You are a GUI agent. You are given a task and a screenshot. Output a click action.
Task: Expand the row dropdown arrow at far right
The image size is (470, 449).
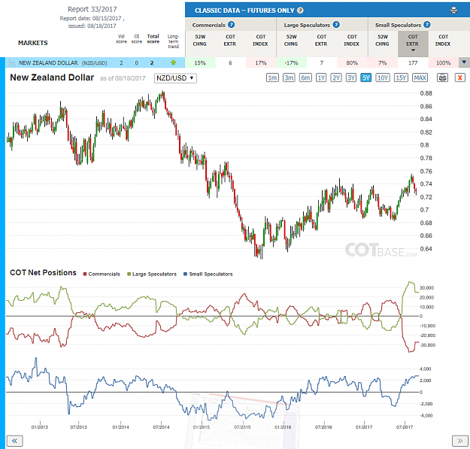coord(464,62)
